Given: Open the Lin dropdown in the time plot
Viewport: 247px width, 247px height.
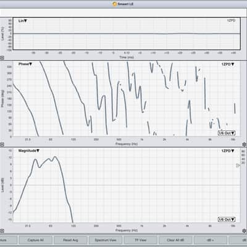Looking at the screenshot, I should (23, 21).
